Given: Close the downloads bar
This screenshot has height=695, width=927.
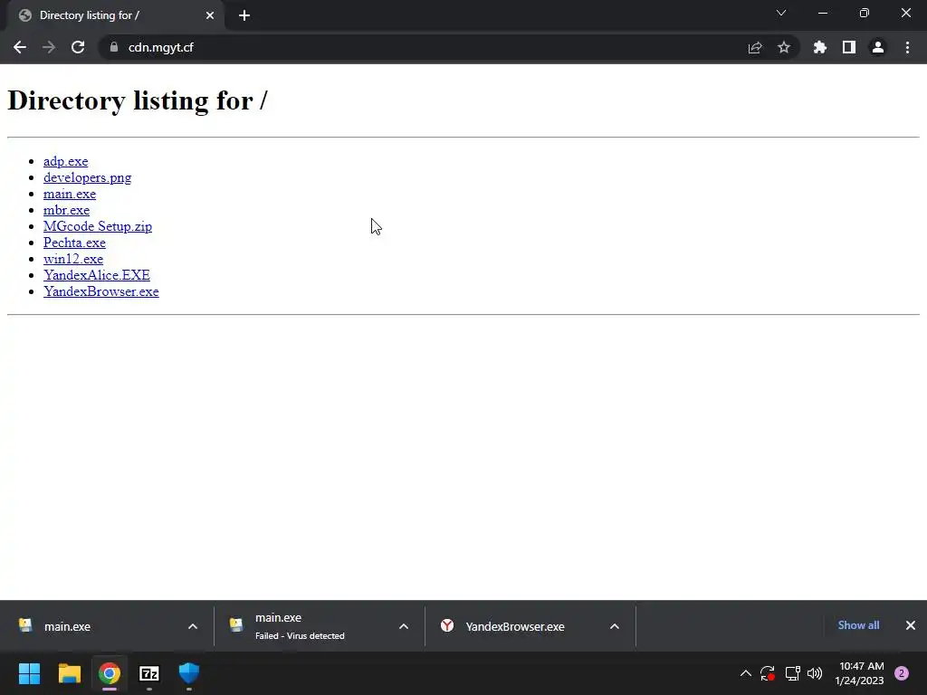Looking at the screenshot, I should point(911,625).
